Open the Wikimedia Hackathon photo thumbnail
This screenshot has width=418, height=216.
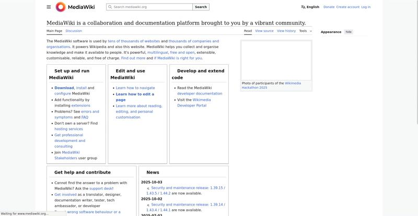[276, 61]
